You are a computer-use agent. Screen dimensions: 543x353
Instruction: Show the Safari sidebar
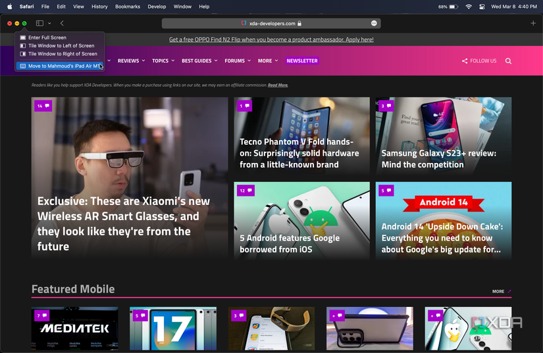40,23
